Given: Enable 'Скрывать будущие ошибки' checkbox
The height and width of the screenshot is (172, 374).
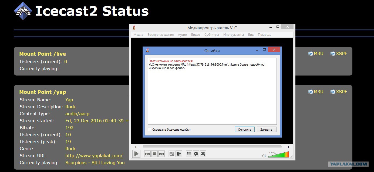Looking at the screenshot, I should [x=150, y=130].
